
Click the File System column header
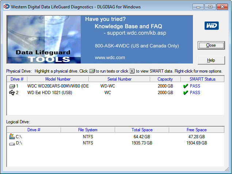click(88, 130)
